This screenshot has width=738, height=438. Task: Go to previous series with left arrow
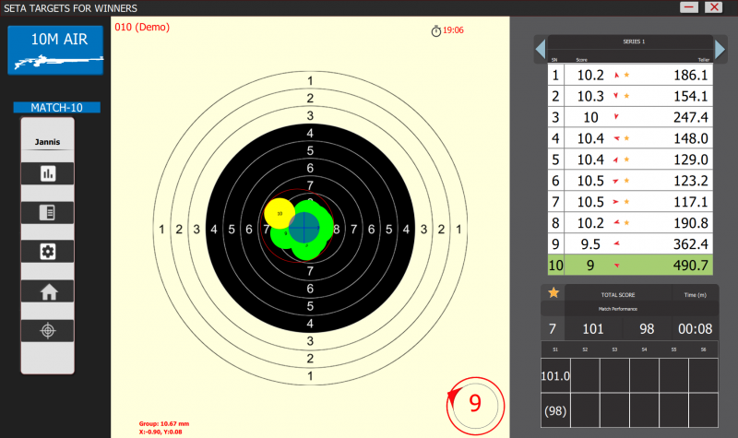541,48
